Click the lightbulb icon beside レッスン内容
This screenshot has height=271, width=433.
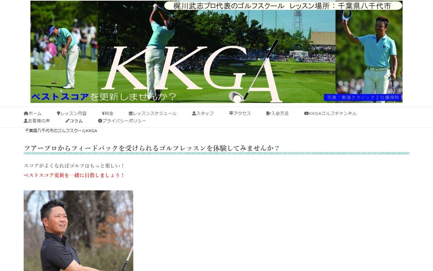58,113
